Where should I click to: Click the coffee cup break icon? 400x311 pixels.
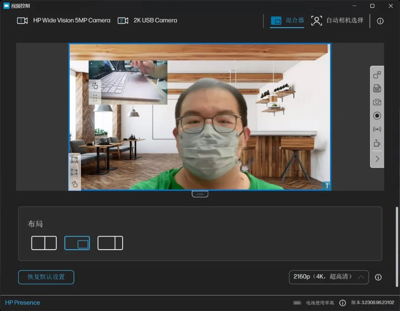(x=377, y=143)
